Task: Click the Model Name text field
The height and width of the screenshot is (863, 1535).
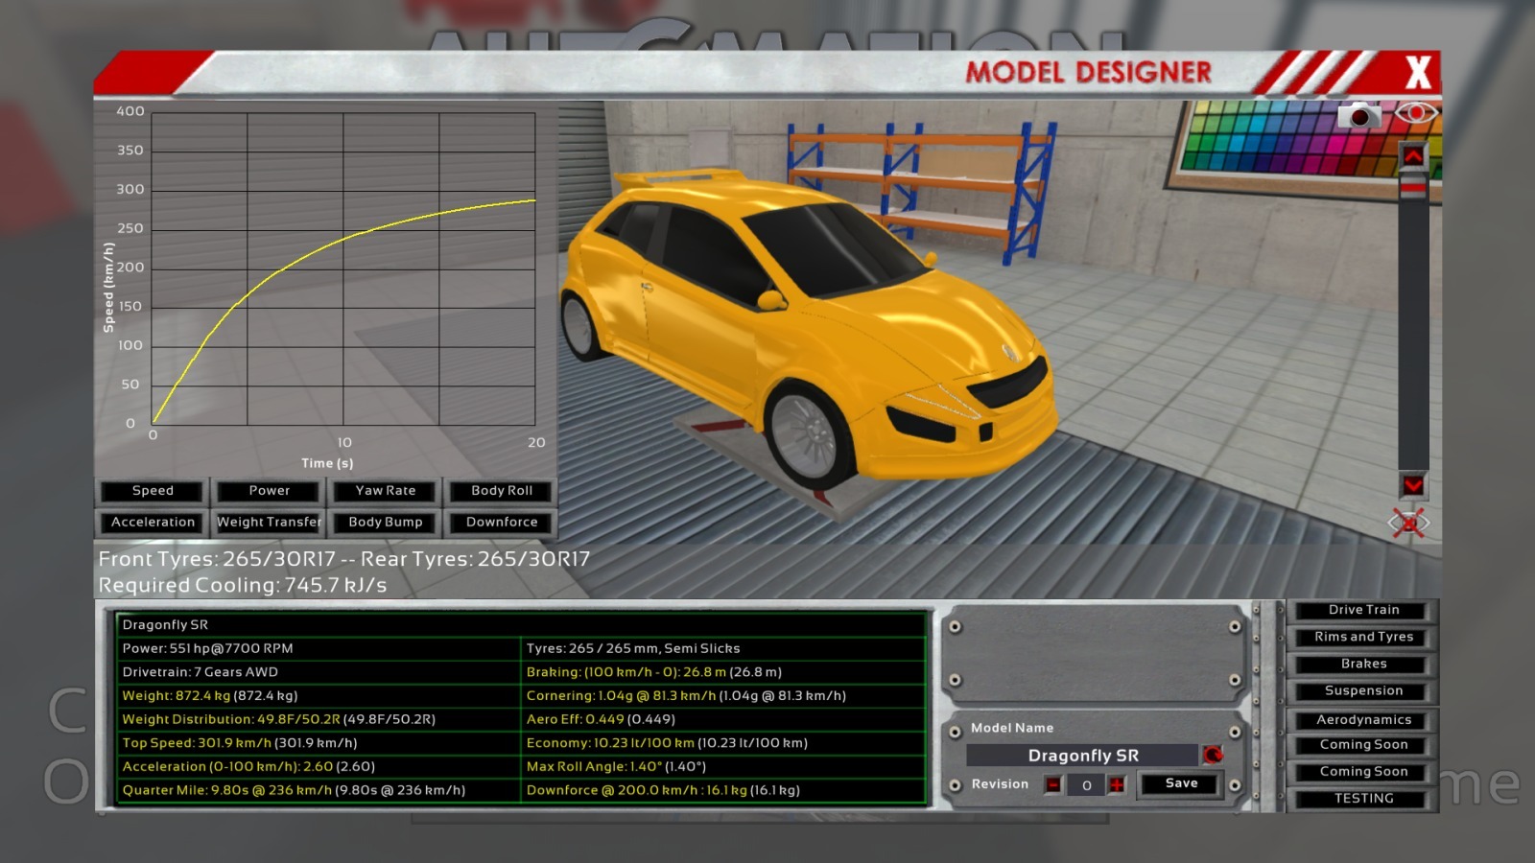Action: [x=1082, y=756]
